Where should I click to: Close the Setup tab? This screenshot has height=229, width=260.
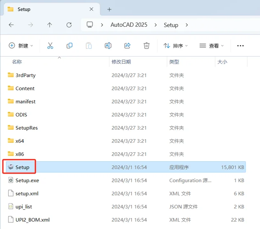tap(91, 9)
